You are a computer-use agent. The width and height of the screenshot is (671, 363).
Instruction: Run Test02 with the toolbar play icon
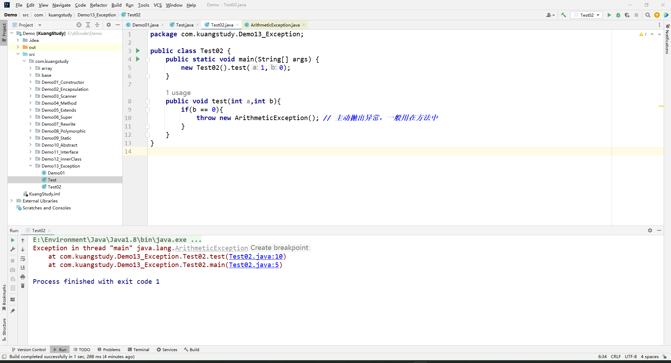click(609, 15)
